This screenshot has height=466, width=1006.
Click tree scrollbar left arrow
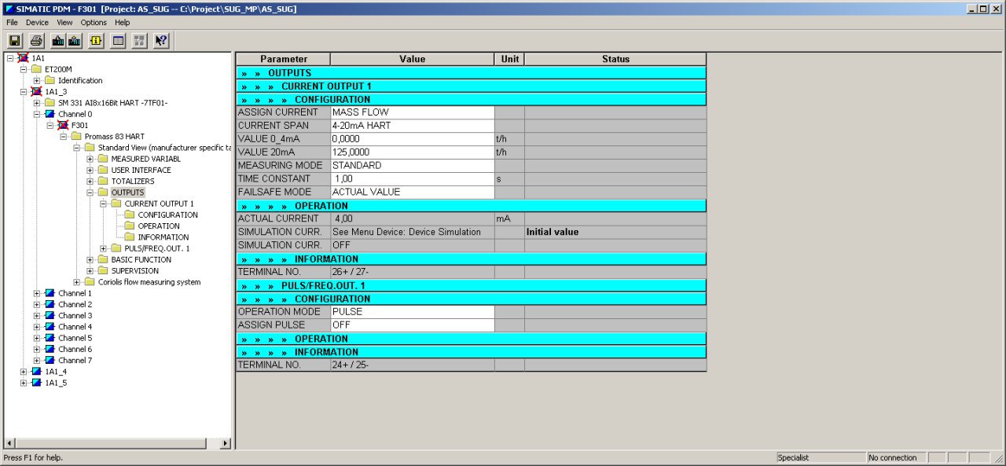[10, 444]
